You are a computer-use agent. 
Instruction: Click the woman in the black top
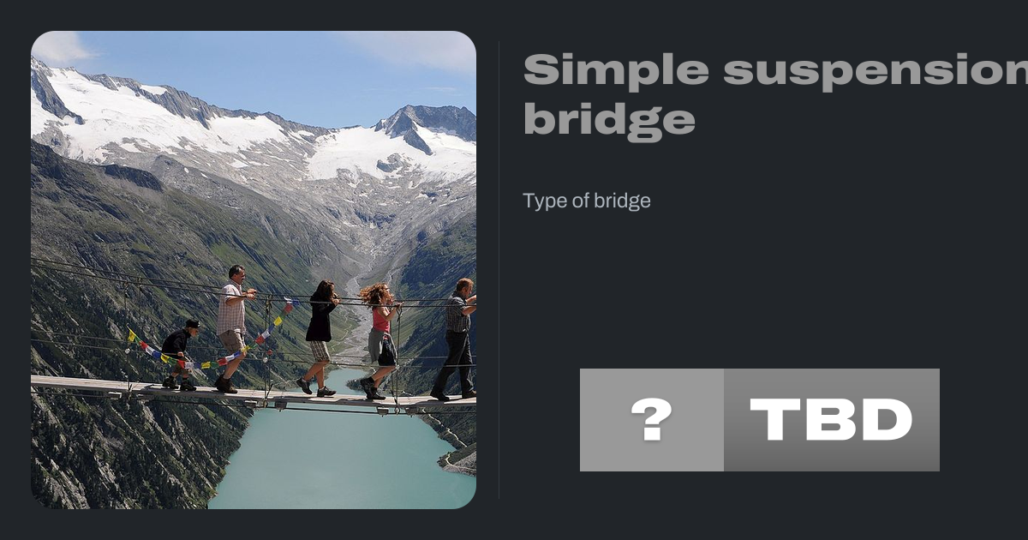point(319,338)
